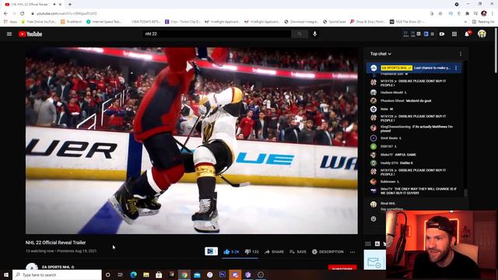Viewport: 498px width, 280px height.
Task: Bookmark this page with the star icon
Action: click(x=440, y=13)
